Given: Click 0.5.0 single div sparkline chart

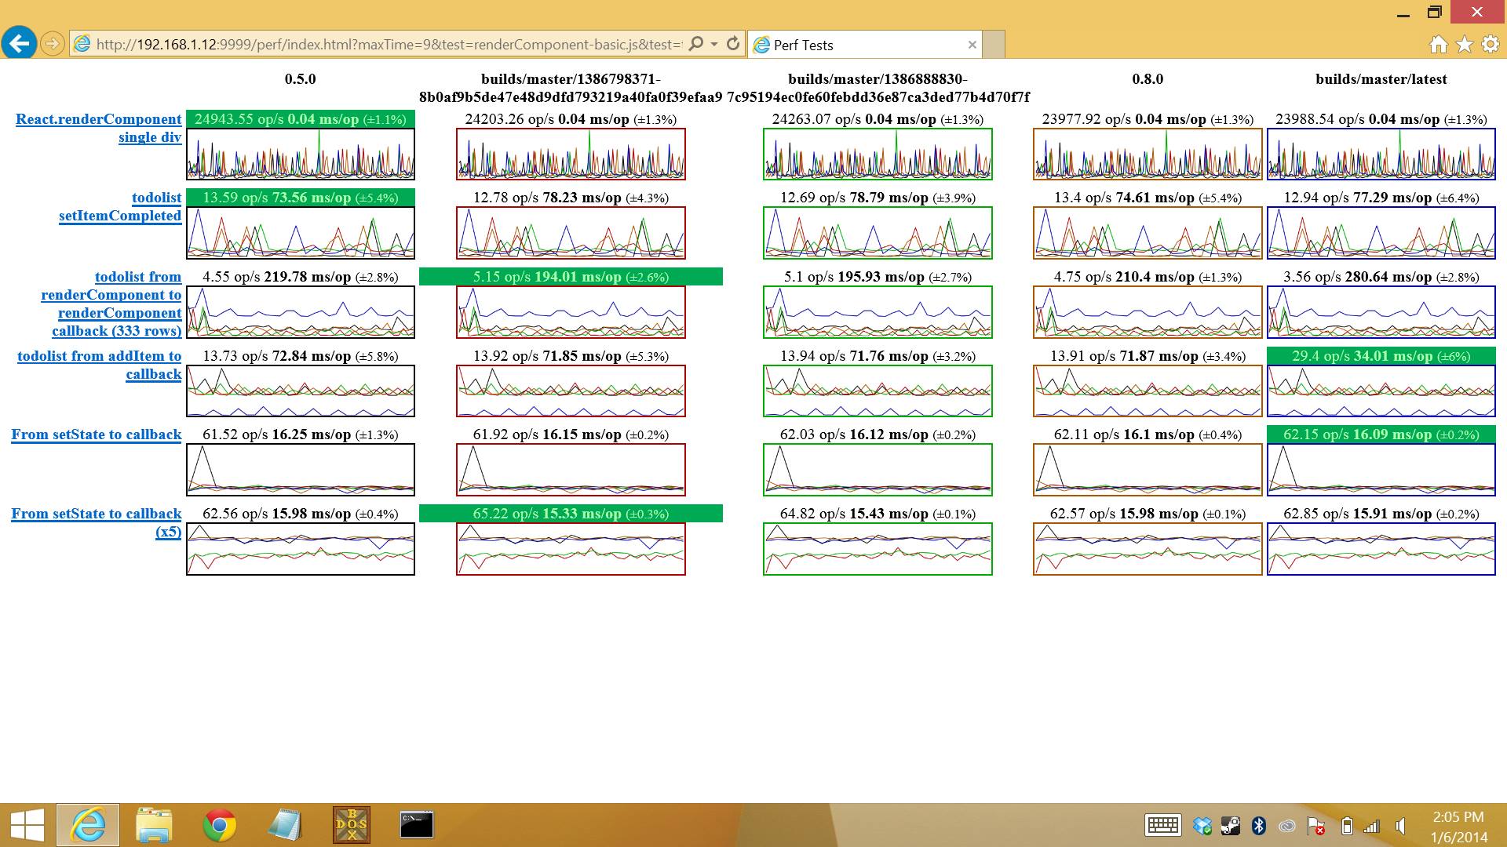Looking at the screenshot, I should 301,154.
